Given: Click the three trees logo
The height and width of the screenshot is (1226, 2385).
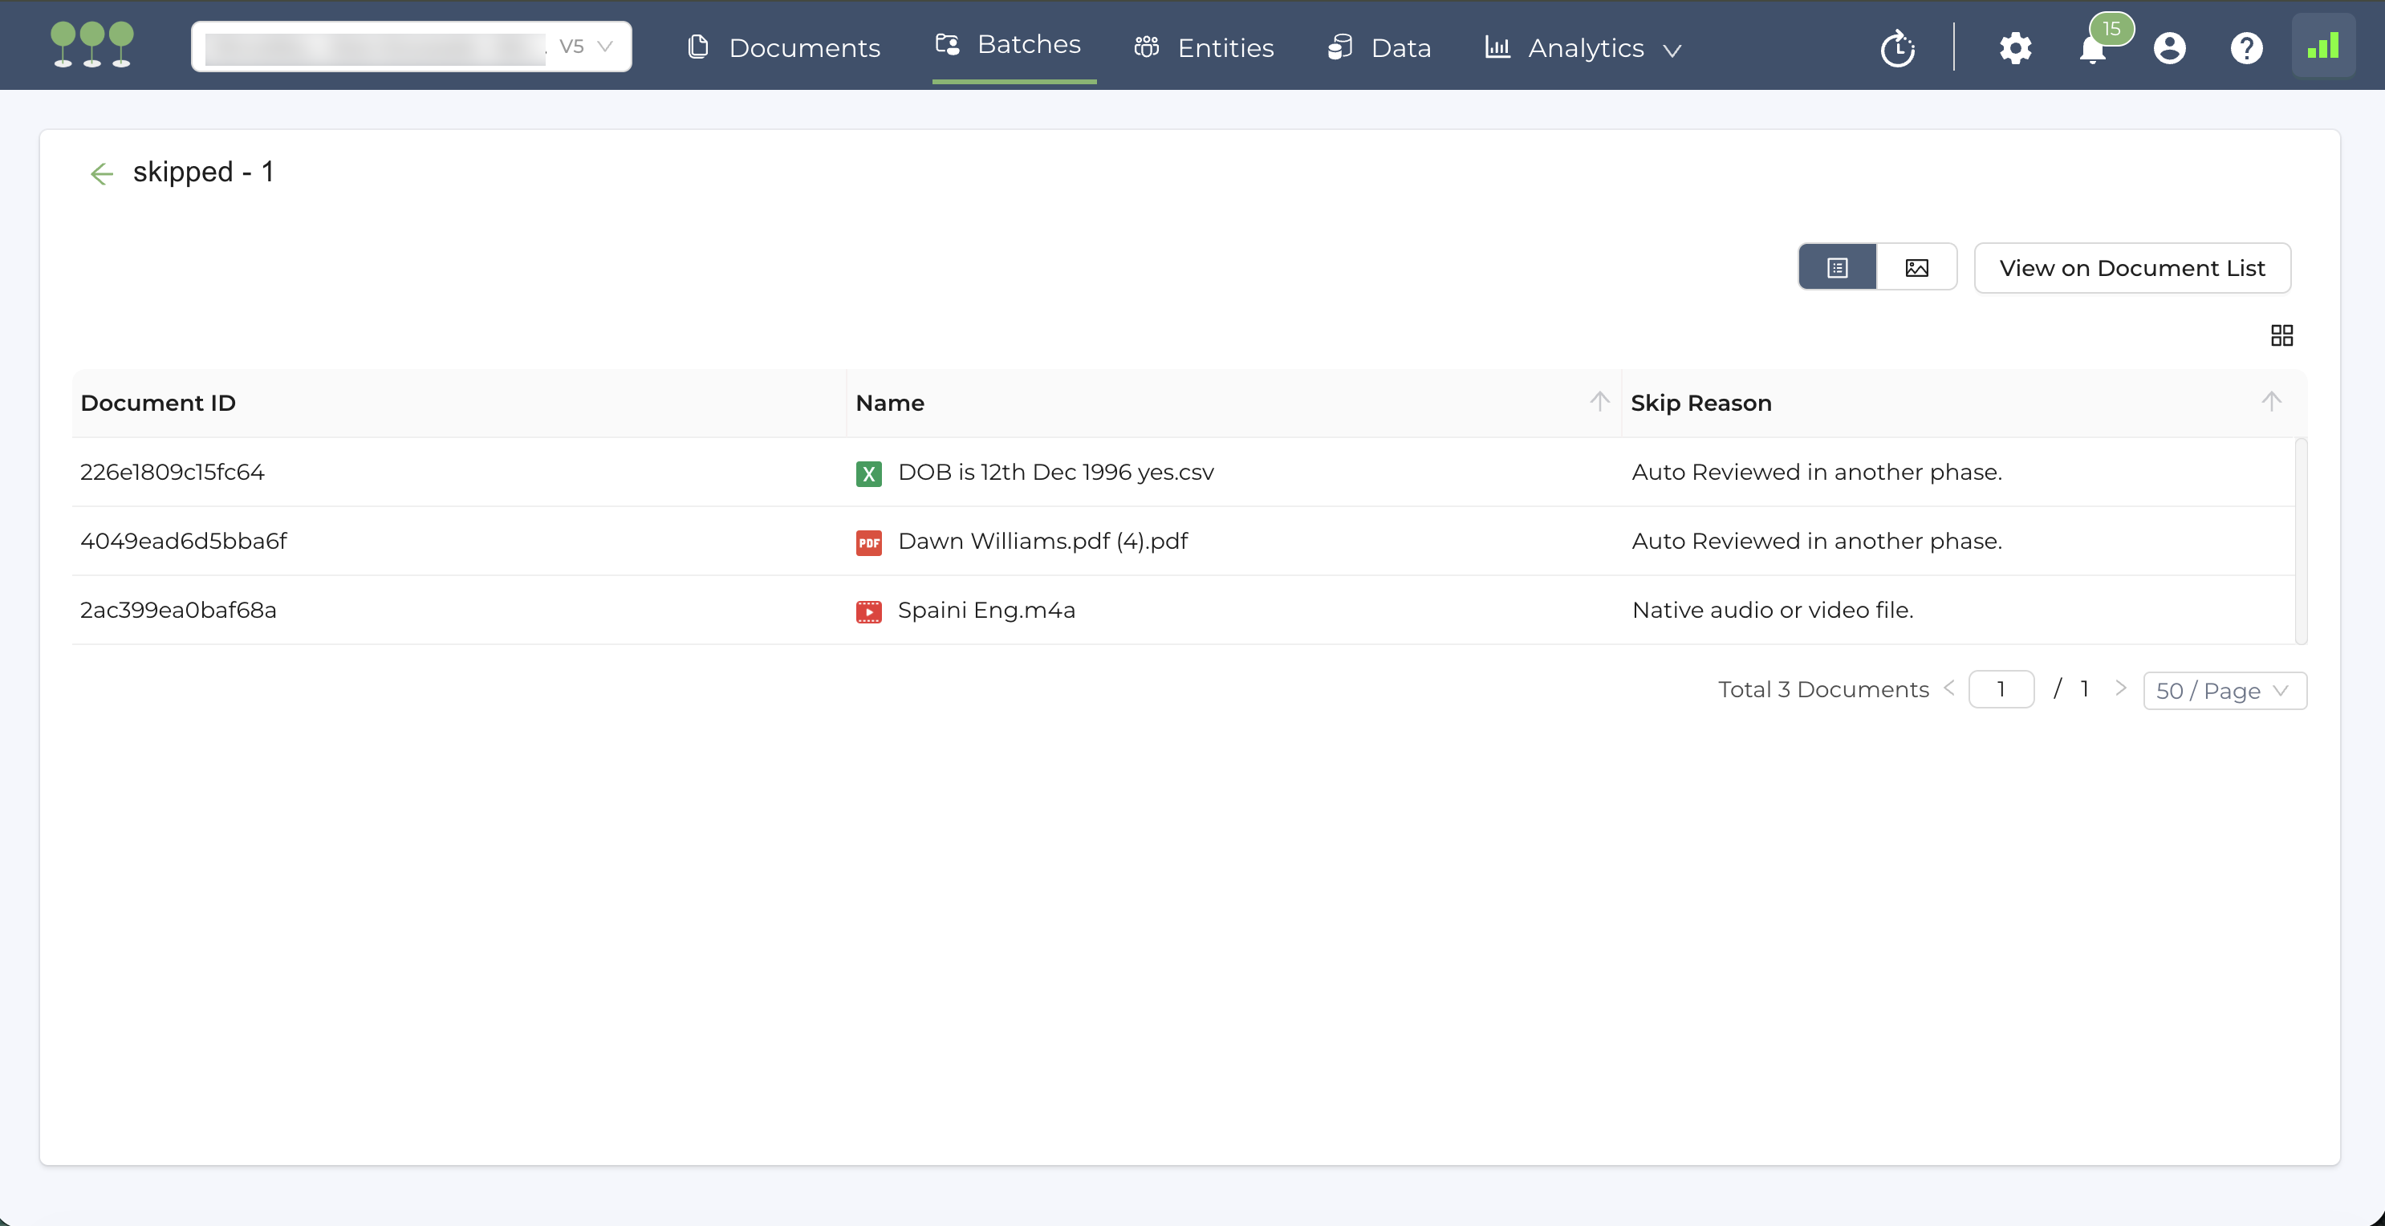Looking at the screenshot, I should point(91,46).
